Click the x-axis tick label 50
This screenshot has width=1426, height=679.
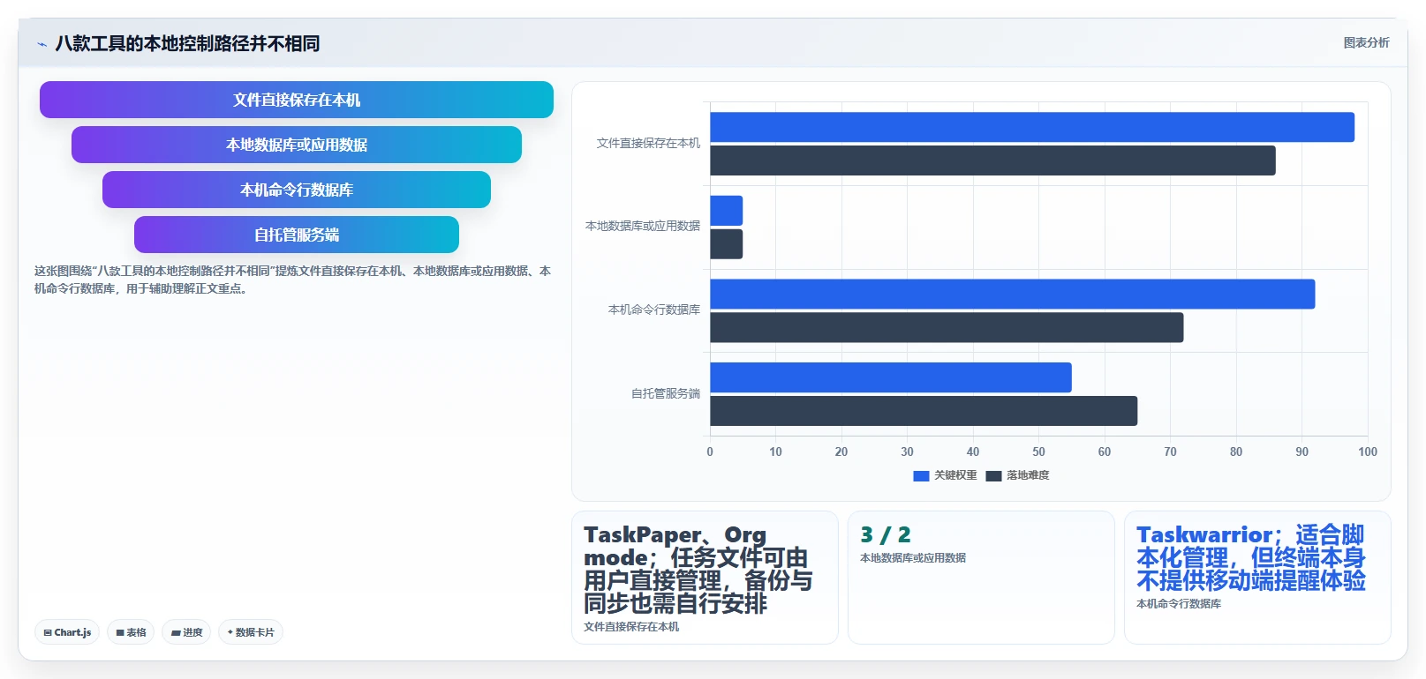pyautogui.click(x=1038, y=451)
